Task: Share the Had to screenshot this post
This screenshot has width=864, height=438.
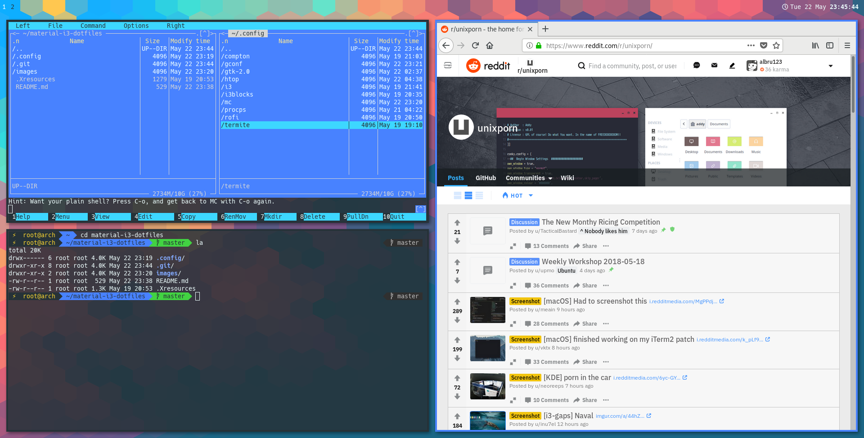Action: [x=585, y=324]
